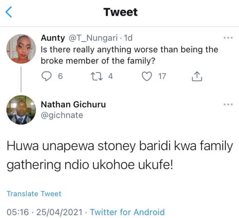The image size is (239, 218).
Task: Select Nathan Gichuru's display name
Action: click(73, 104)
